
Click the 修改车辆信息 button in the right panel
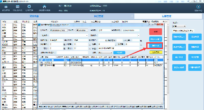click(179, 47)
